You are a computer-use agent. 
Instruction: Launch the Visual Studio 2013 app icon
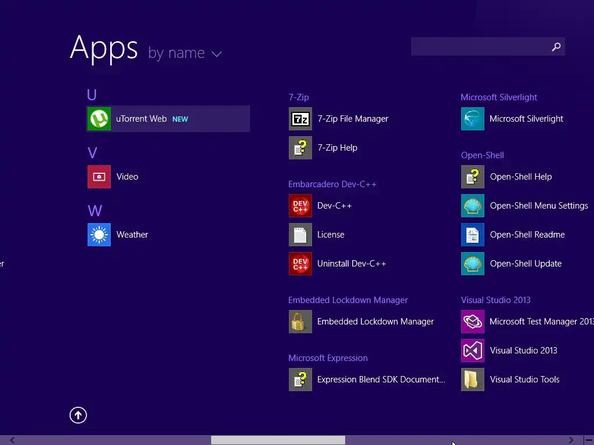(473, 351)
